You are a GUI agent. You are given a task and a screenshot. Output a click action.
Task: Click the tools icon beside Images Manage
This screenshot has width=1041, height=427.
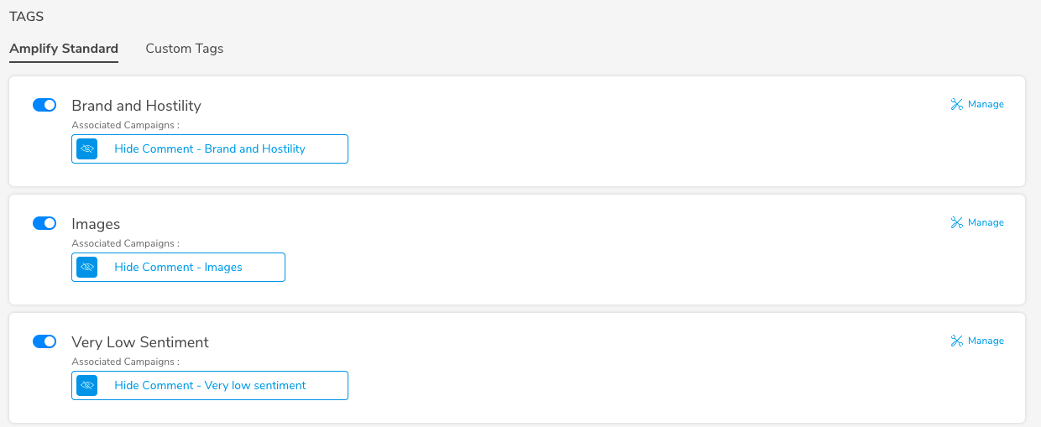tap(956, 222)
